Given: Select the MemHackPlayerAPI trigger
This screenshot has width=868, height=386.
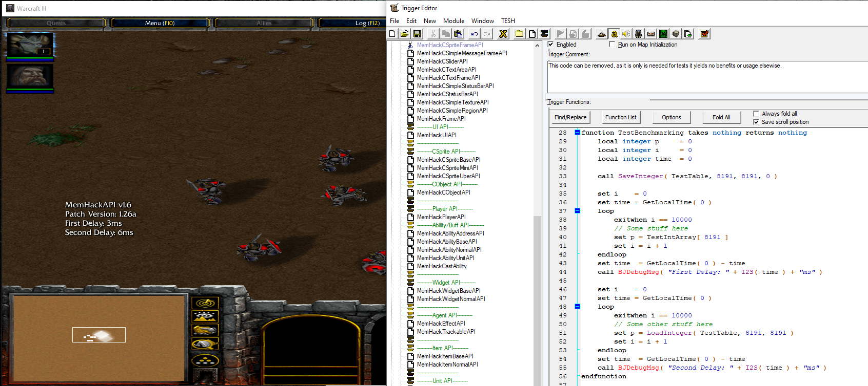Looking at the screenshot, I should [x=441, y=217].
